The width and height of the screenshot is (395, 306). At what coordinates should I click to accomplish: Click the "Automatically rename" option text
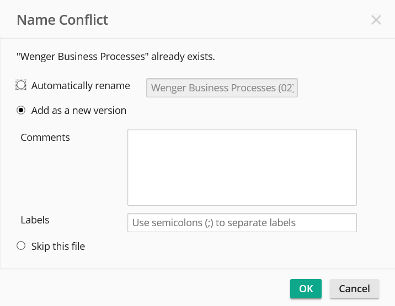pos(81,86)
